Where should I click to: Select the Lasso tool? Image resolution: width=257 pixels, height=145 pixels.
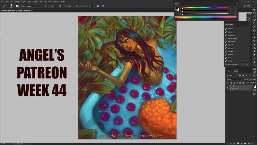point(254,16)
